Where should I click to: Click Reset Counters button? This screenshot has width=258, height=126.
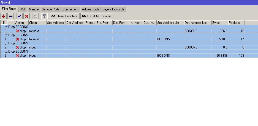tap(65, 16)
